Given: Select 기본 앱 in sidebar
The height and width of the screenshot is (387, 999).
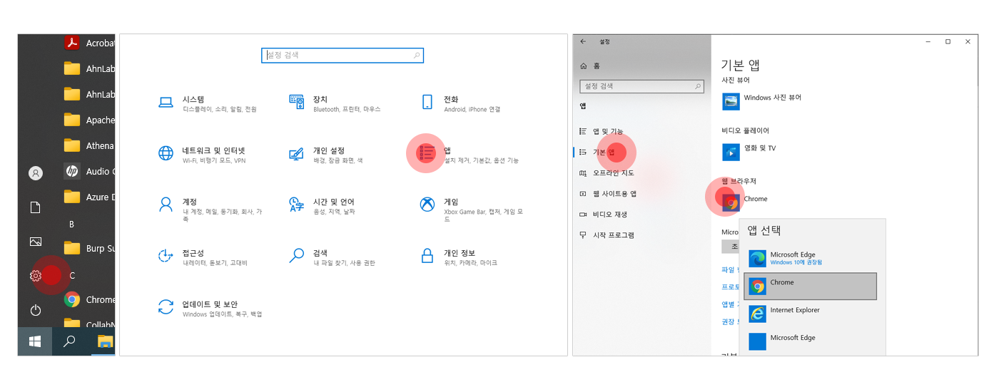Looking at the screenshot, I should (x=599, y=152).
